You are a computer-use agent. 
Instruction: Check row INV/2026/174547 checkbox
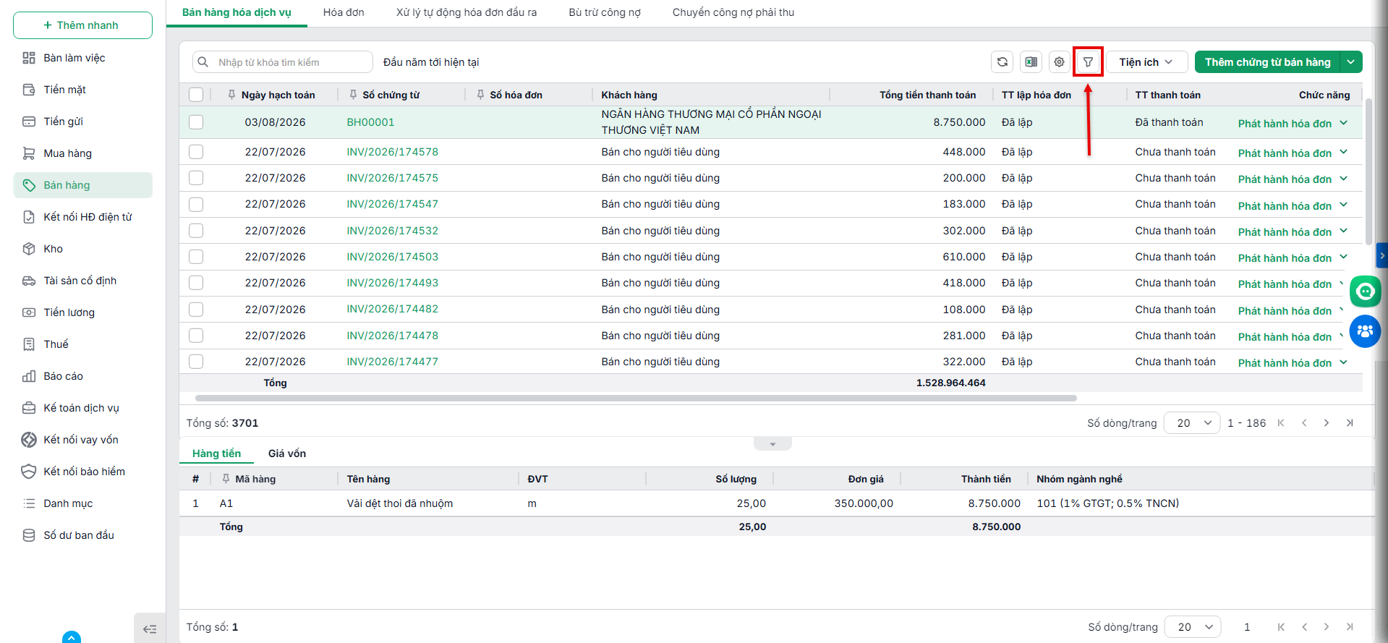click(196, 205)
